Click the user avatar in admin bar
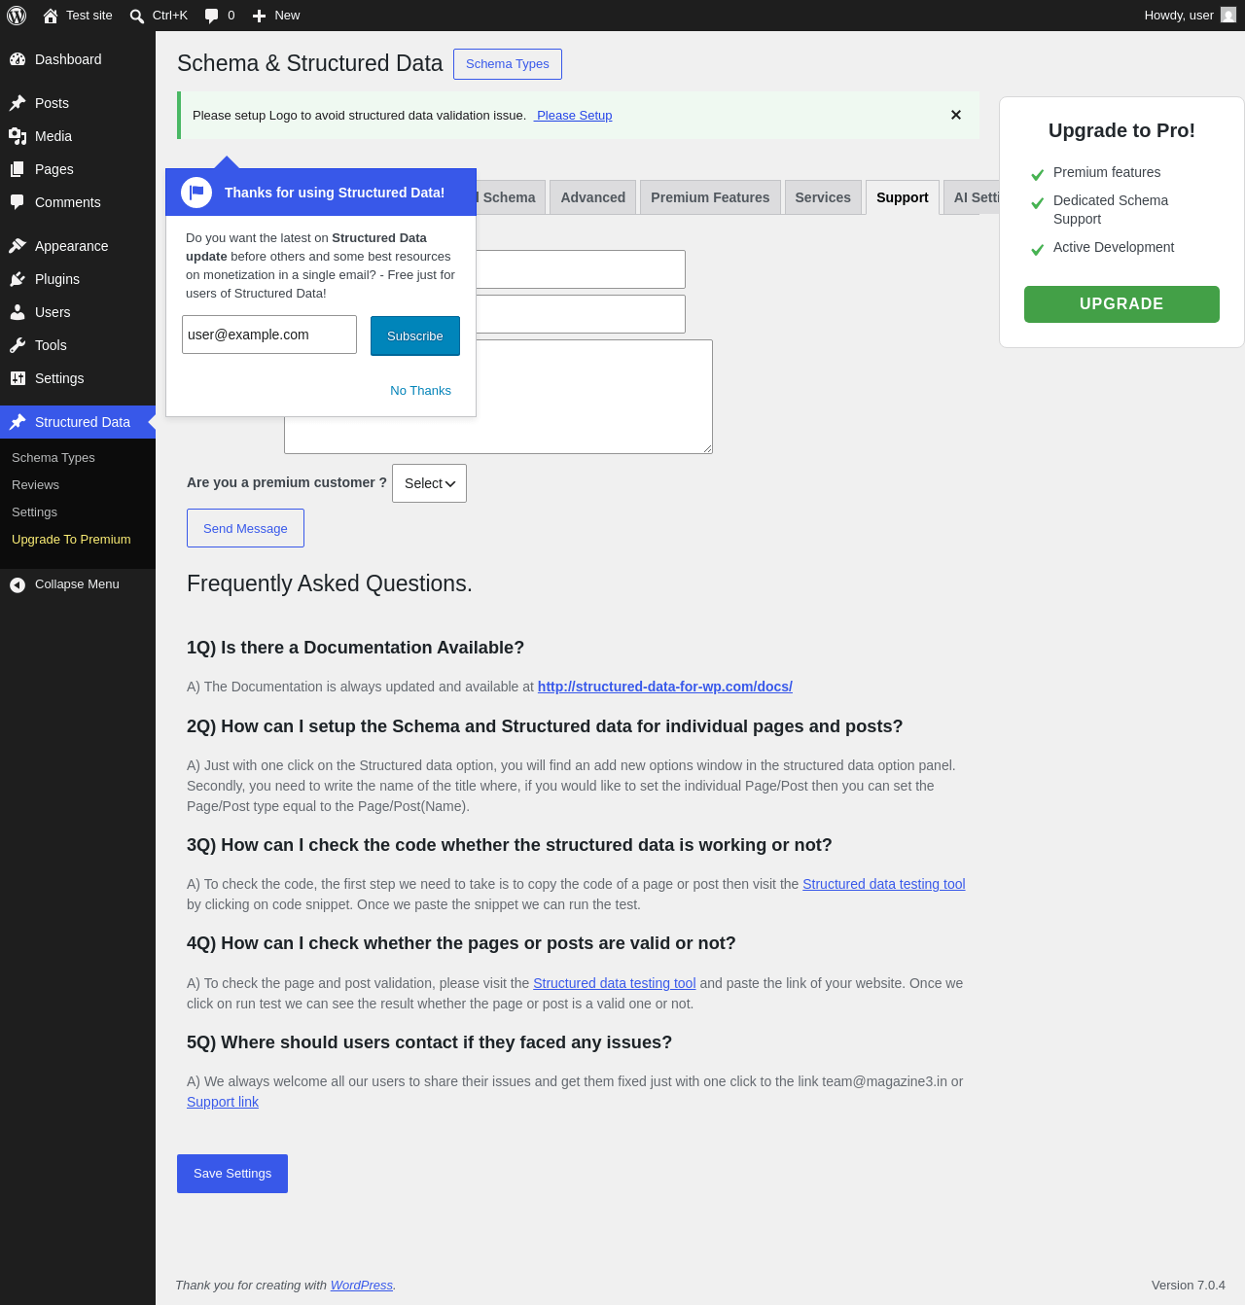Image resolution: width=1245 pixels, height=1305 pixels. point(1228,16)
